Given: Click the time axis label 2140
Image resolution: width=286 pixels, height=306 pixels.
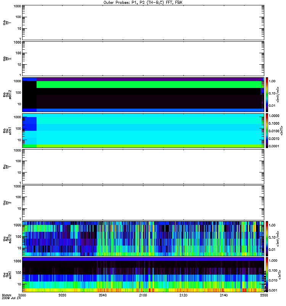Looking at the screenshot, I should pos(224,295).
